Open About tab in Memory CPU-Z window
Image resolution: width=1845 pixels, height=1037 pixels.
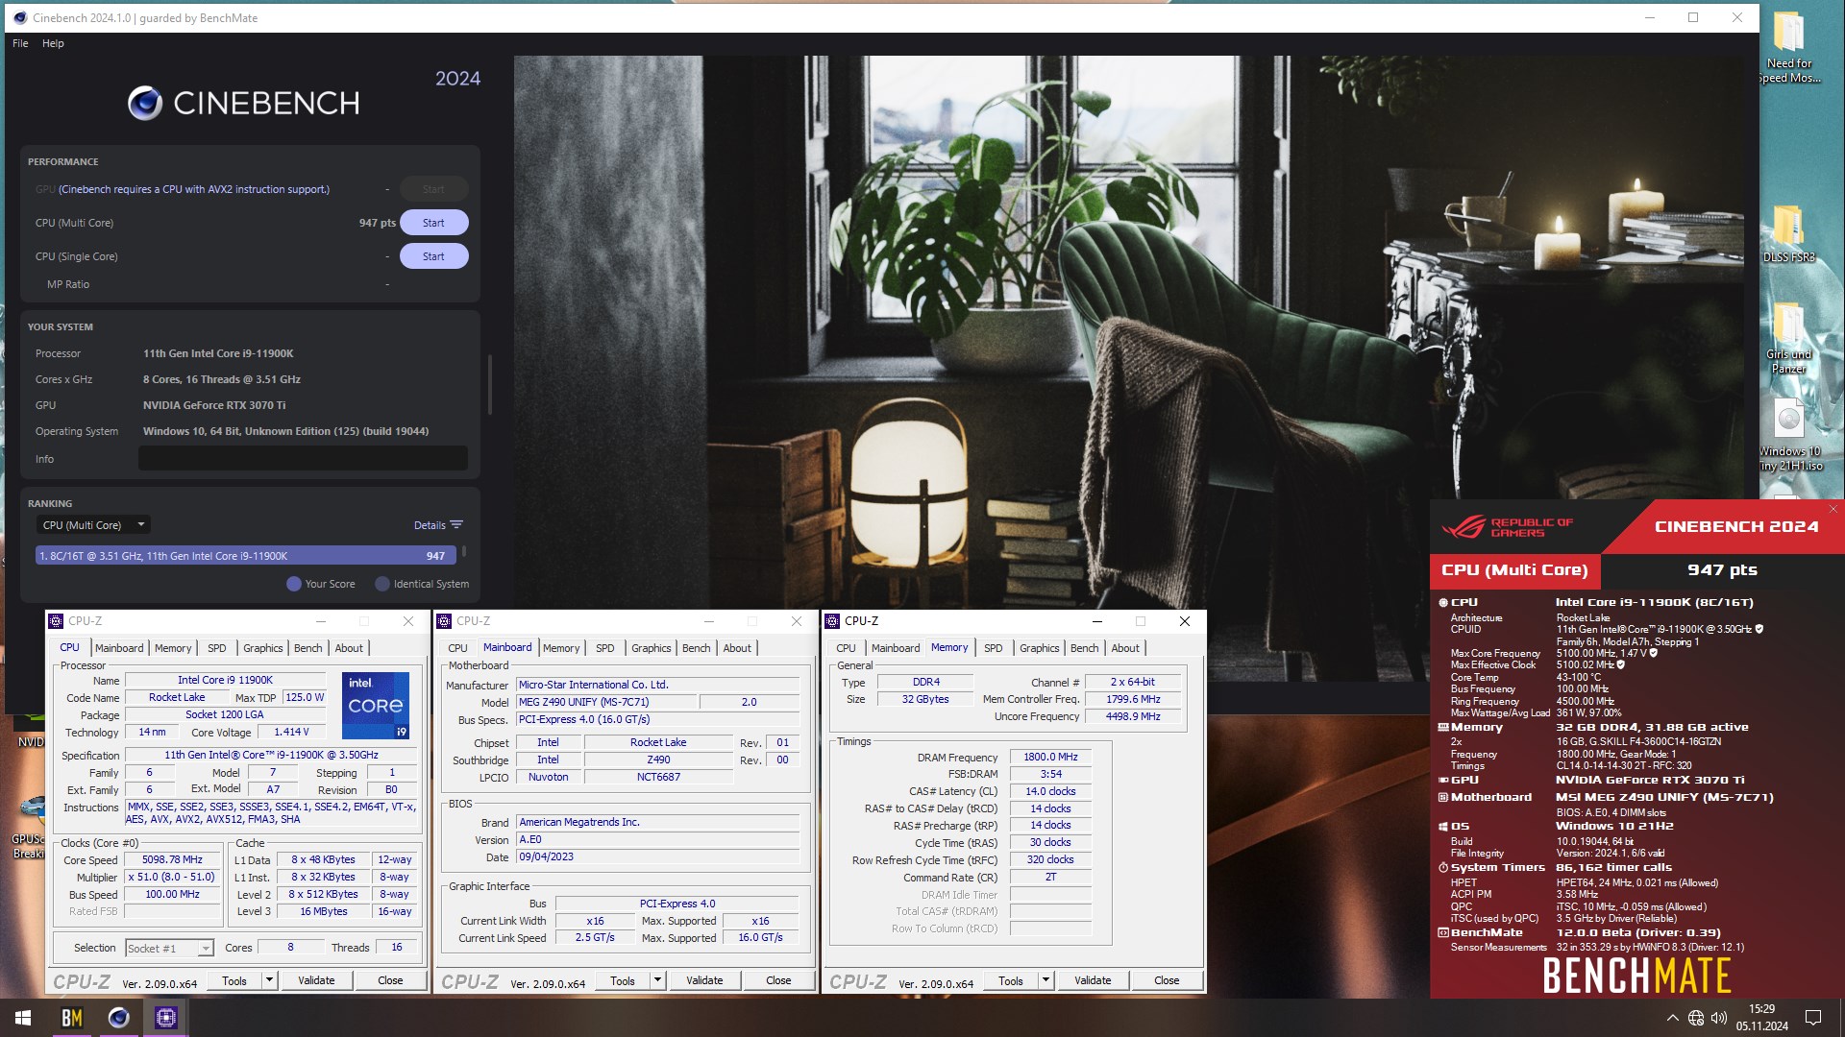pyautogui.click(x=1125, y=648)
